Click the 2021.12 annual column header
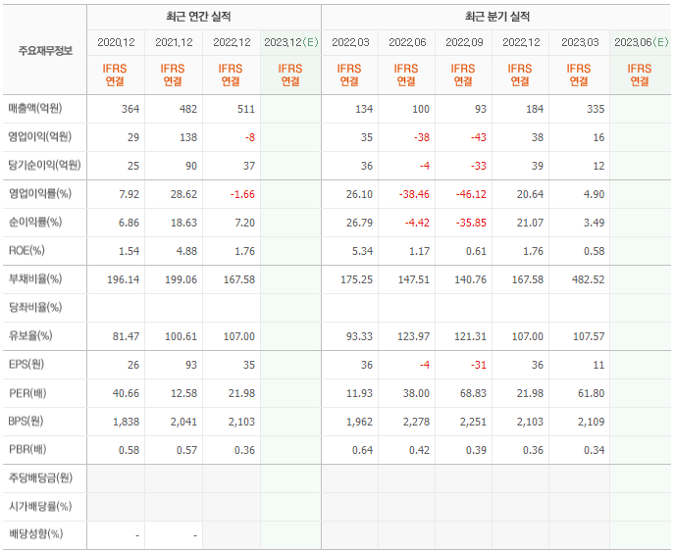The height and width of the screenshot is (552, 674). click(174, 42)
